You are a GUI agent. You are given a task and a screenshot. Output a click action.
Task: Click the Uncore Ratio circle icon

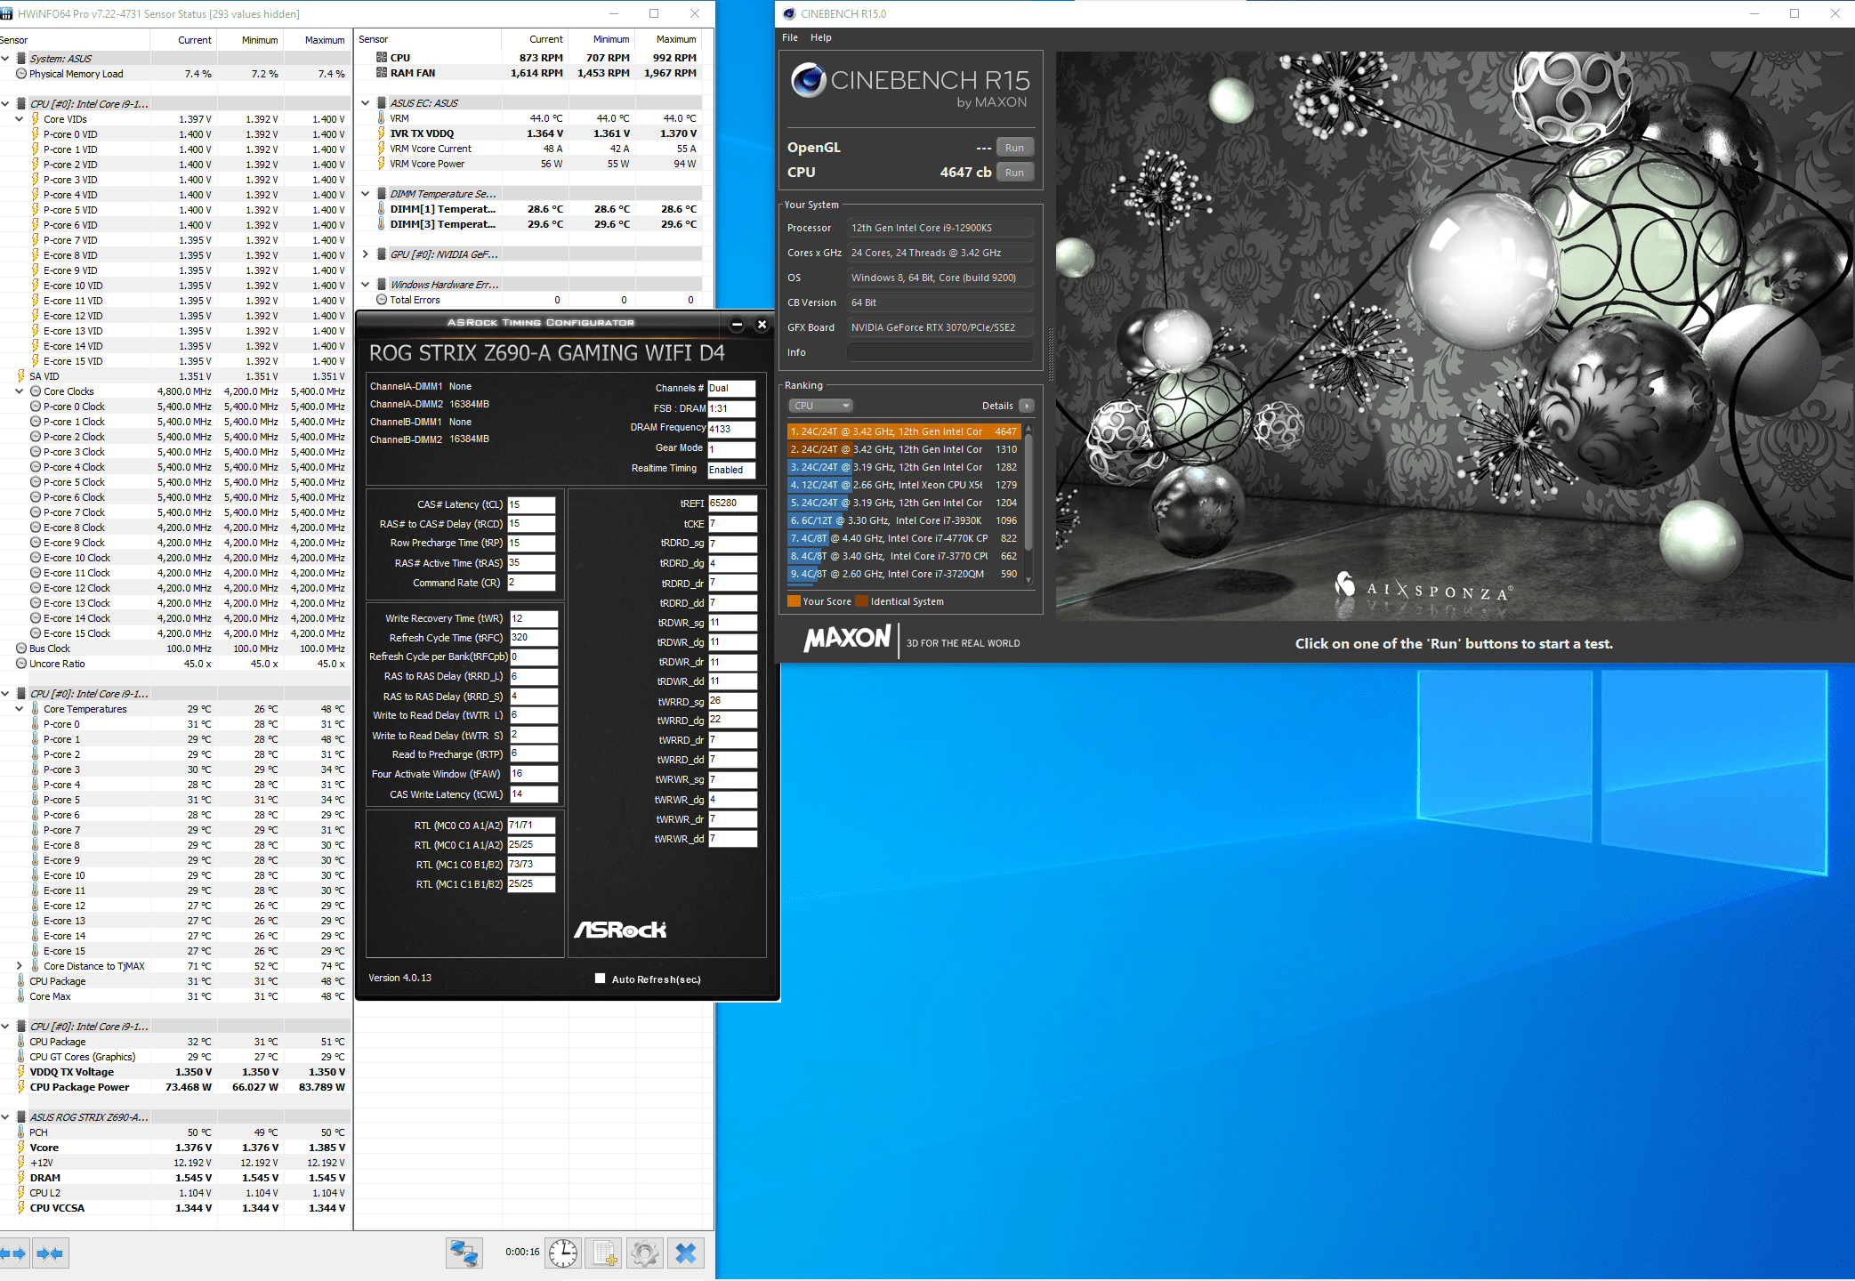pyautogui.click(x=21, y=664)
